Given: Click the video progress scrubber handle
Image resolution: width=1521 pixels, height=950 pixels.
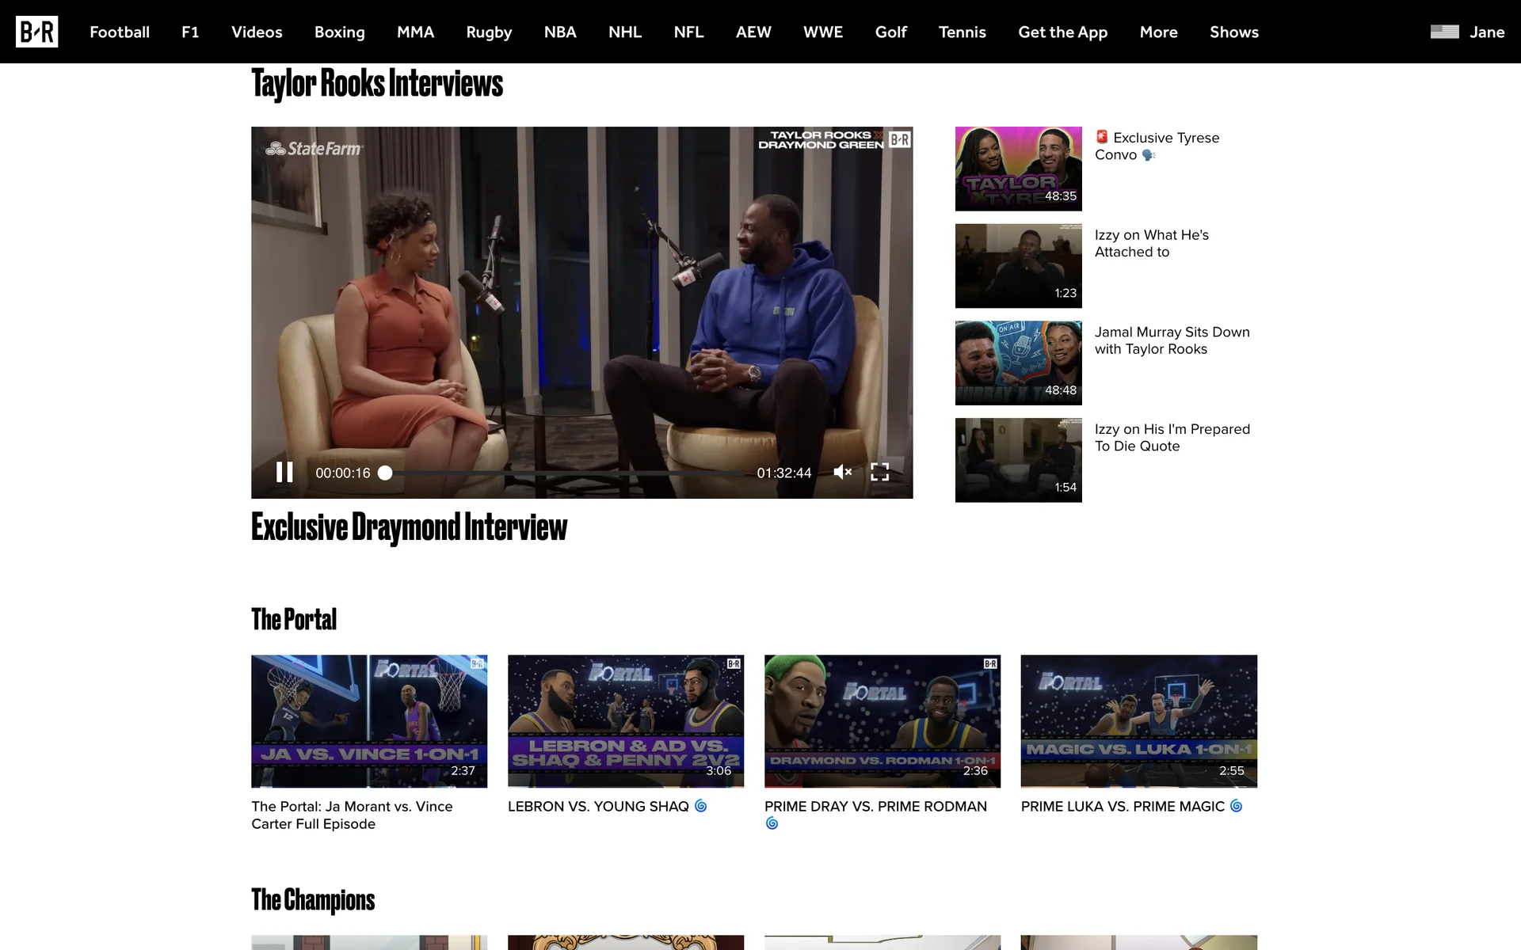Looking at the screenshot, I should (x=385, y=473).
